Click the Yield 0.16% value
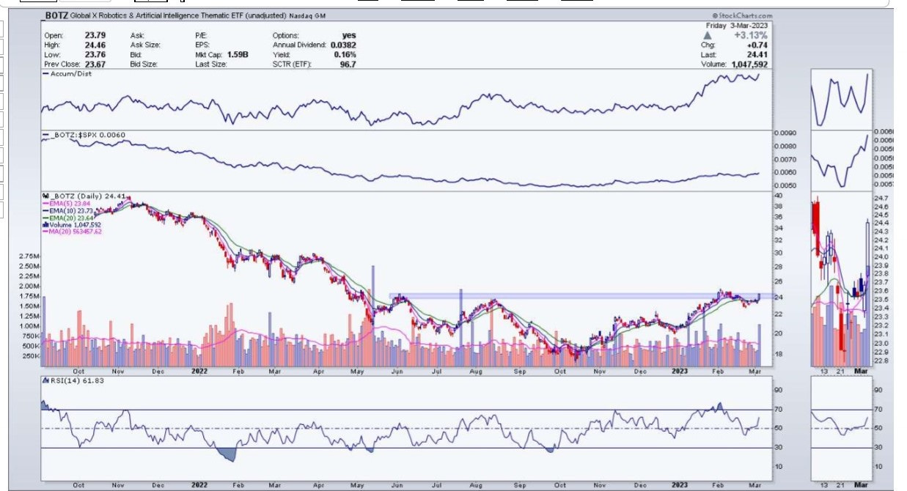Image resolution: width=907 pixels, height=491 pixels. coord(344,54)
